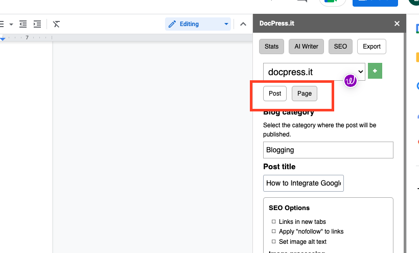The height and width of the screenshot is (253, 419).
Task: Click the purple circular w icon
Action: pos(351,80)
